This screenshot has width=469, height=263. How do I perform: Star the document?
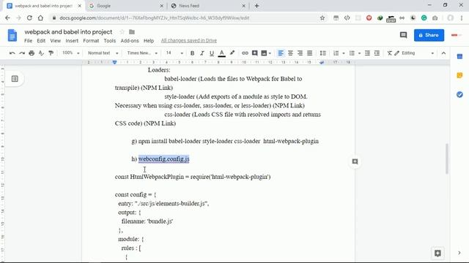coord(122,31)
